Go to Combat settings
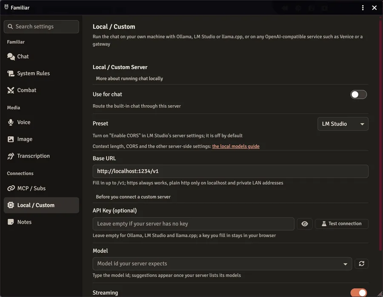The image size is (383, 297). [x=41, y=90]
